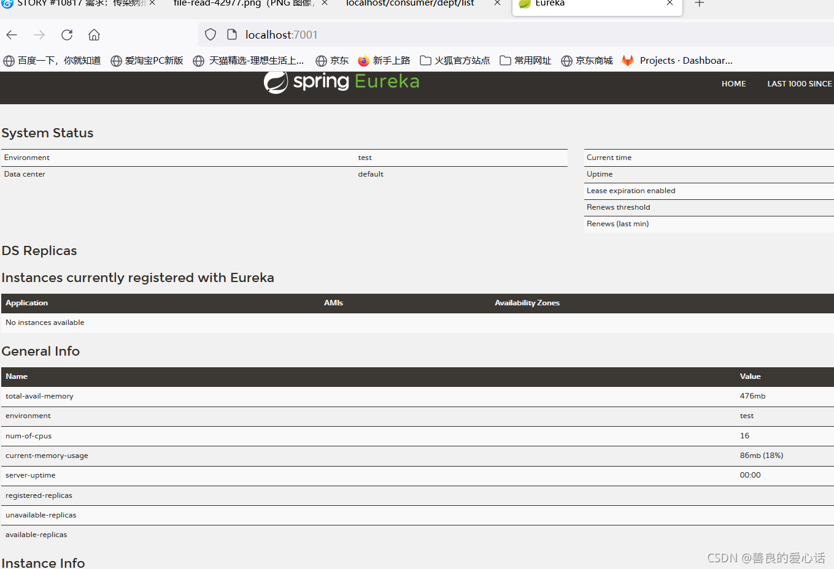Open the 新手上路 Firefox bookmark
The height and width of the screenshot is (569, 834).
tap(384, 61)
